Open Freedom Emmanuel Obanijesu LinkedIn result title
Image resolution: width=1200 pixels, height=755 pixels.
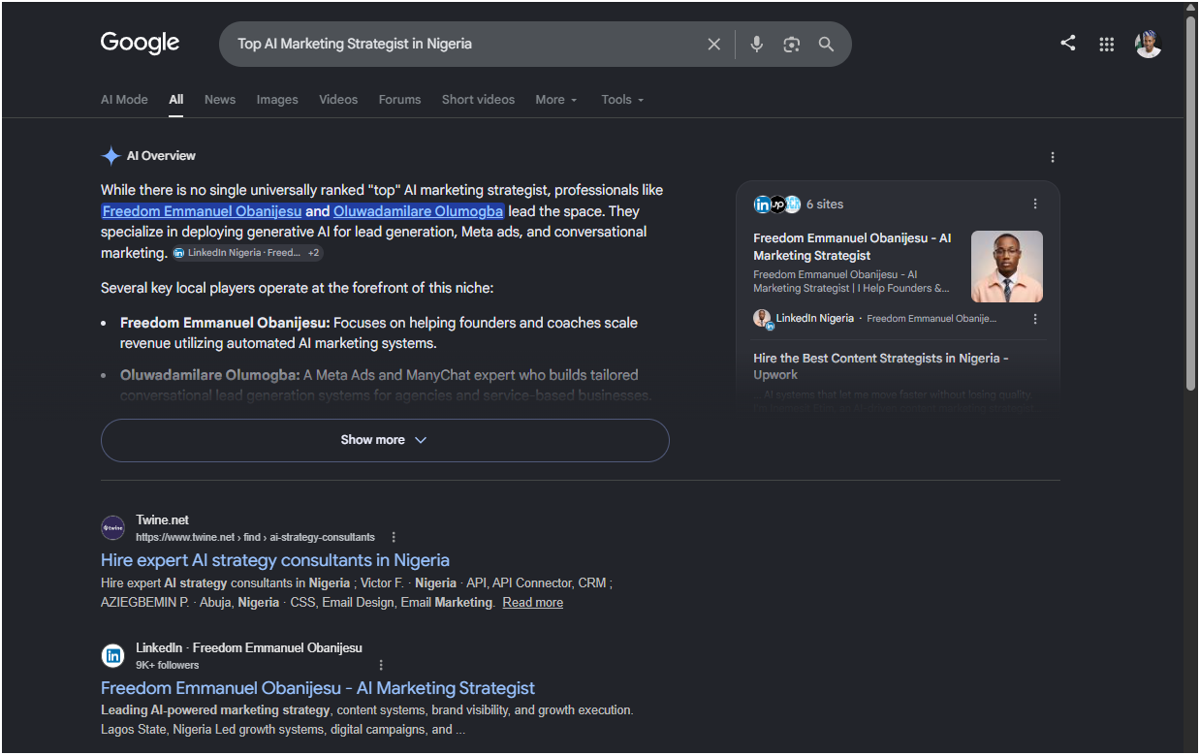(x=318, y=688)
